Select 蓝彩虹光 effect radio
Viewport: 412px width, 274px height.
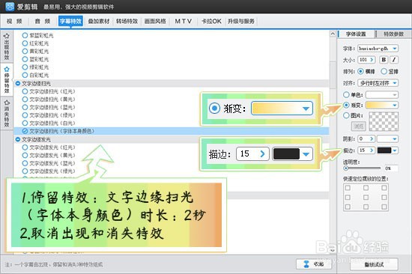click(25, 59)
